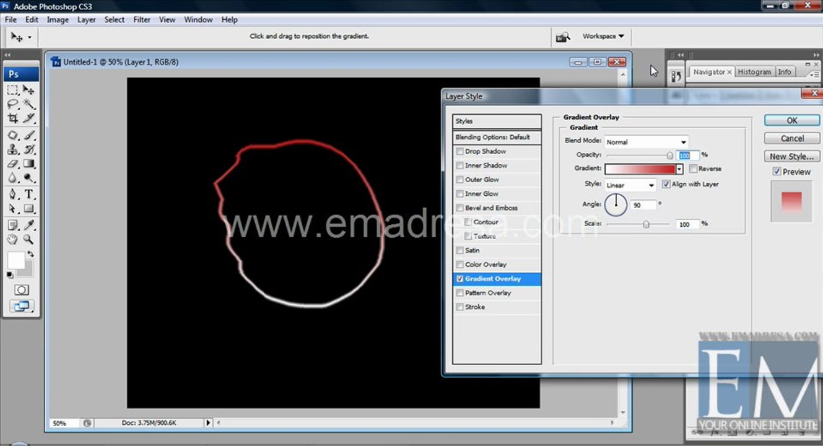Enable the Inner Shadow style checkbox

pyautogui.click(x=459, y=165)
